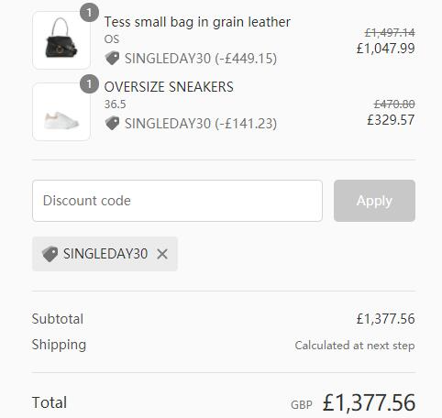This screenshot has width=442, height=418.
Task: Click the GBP total amount
Action: click(x=369, y=402)
